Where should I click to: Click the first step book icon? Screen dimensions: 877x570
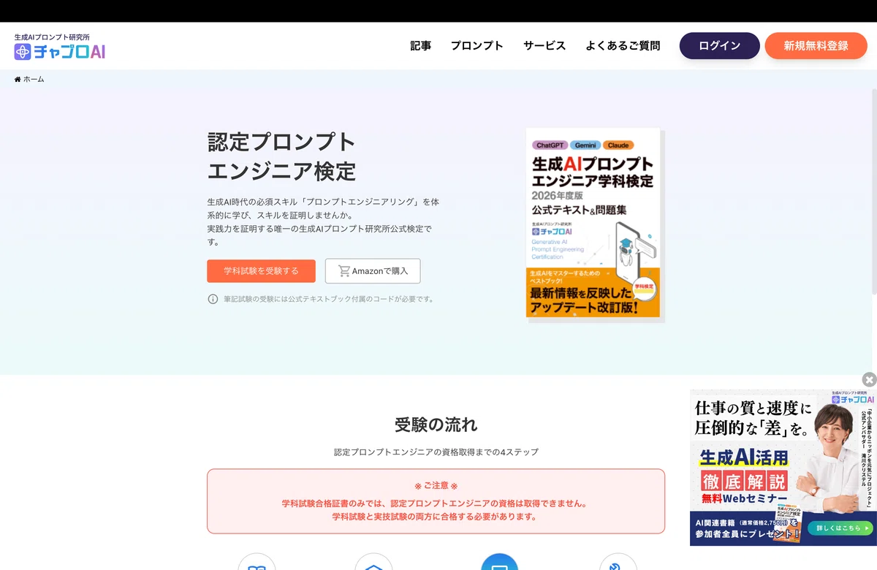(x=257, y=566)
